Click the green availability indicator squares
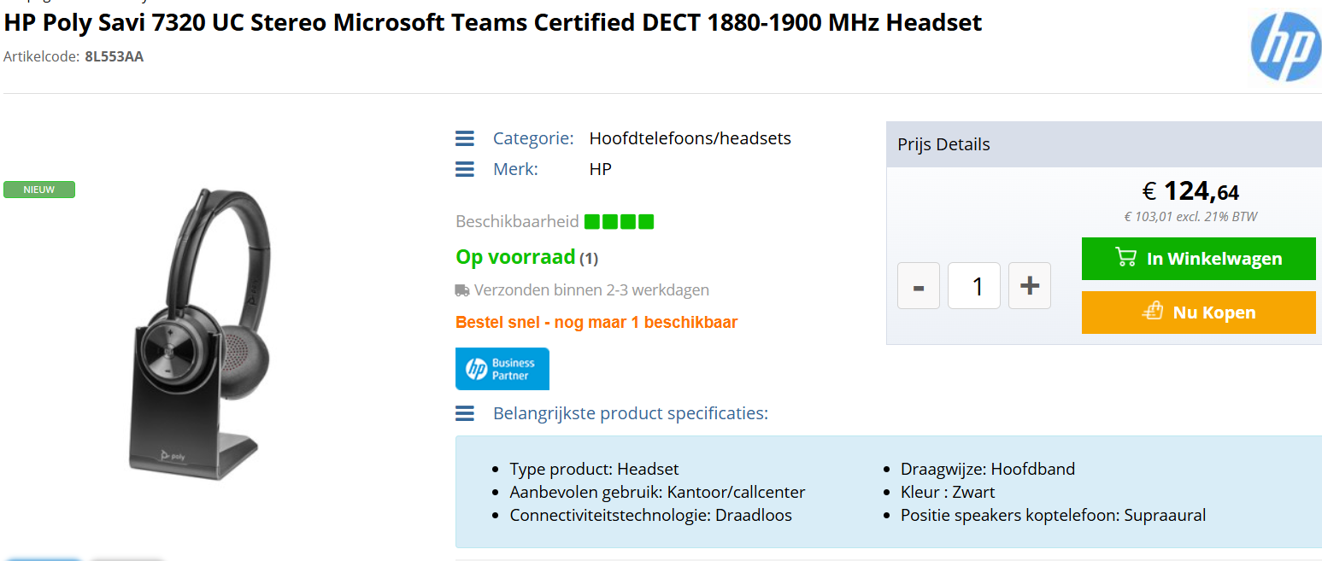 [620, 222]
